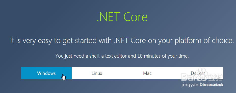
Task: Open the Mac platform tab
Action: 147,73
